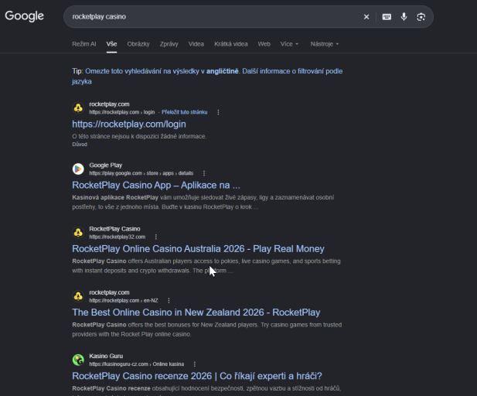Image resolution: width=477 pixels, height=396 pixels.
Task: Clear the search query with X
Action: pyautogui.click(x=366, y=17)
